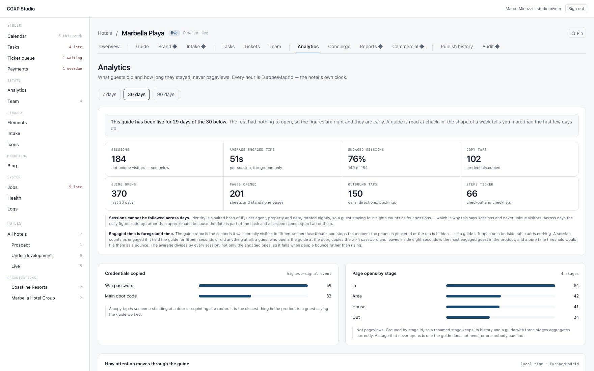Click the live status badge
The image size is (594, 371).
174,33
